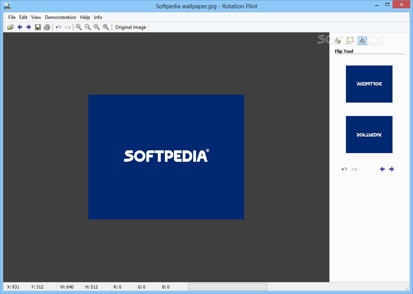The image size is (413, 294).
Task: Save the image with the floppy disk icon
Action: point(38,27)
